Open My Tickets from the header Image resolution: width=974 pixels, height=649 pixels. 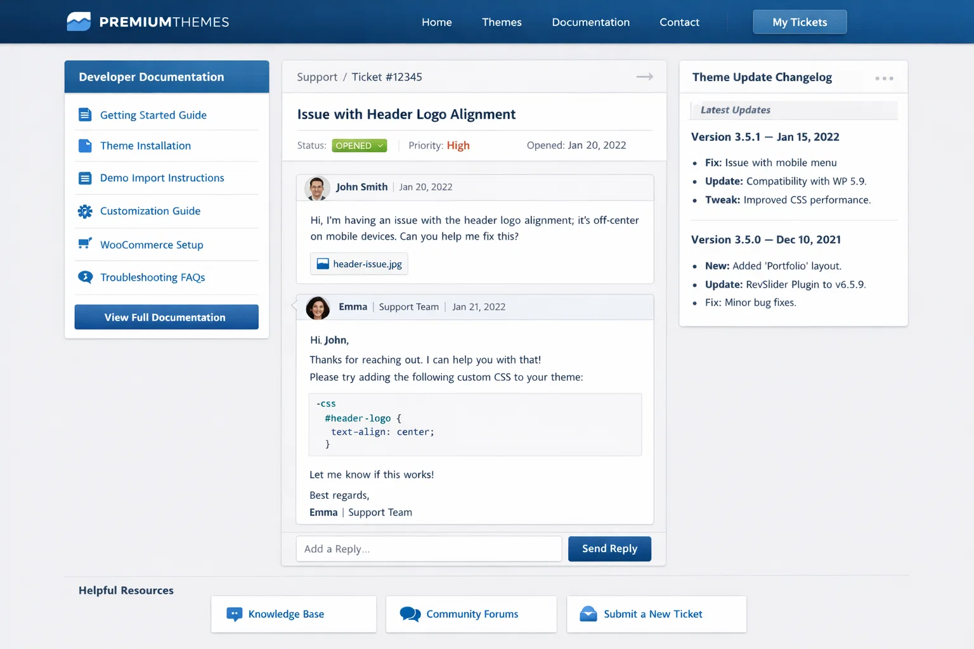pos(799,22)
